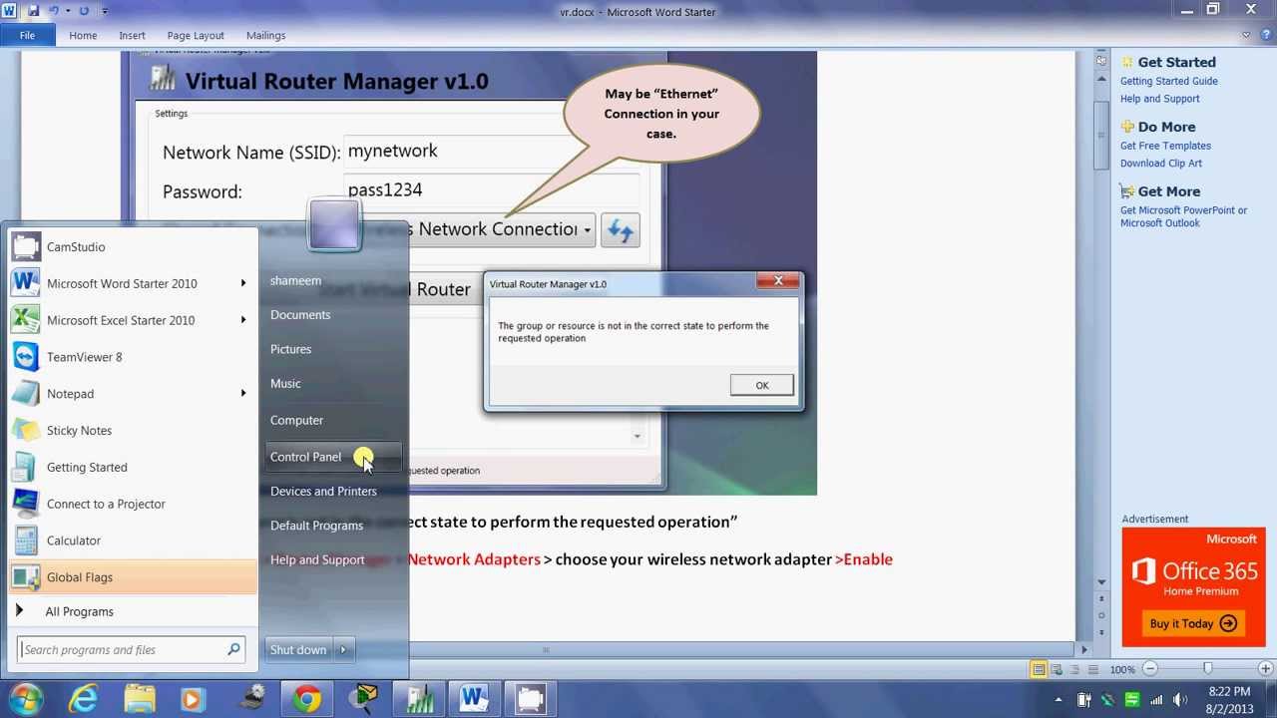This screenshot has width=1277, height=718.
Task: Click Get Microsoft PowerPoint or Outlook link
Action: 1183,216
